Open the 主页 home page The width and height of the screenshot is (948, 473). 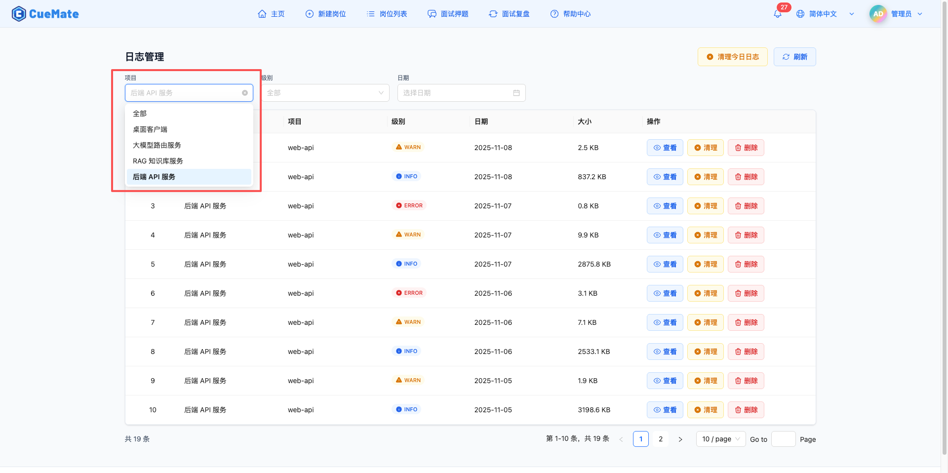click(x=271, y=14)
